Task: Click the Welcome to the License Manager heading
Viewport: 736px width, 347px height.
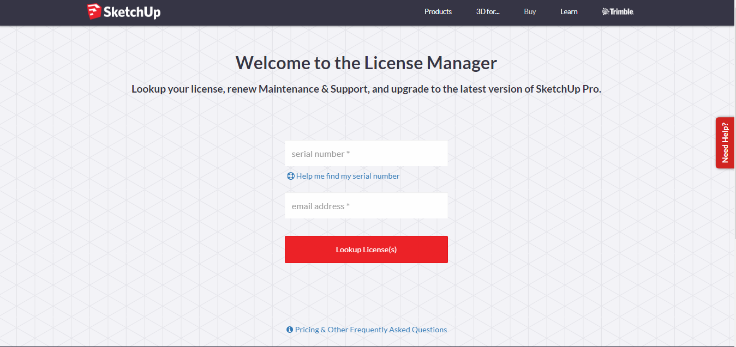Action: point(366,63)
